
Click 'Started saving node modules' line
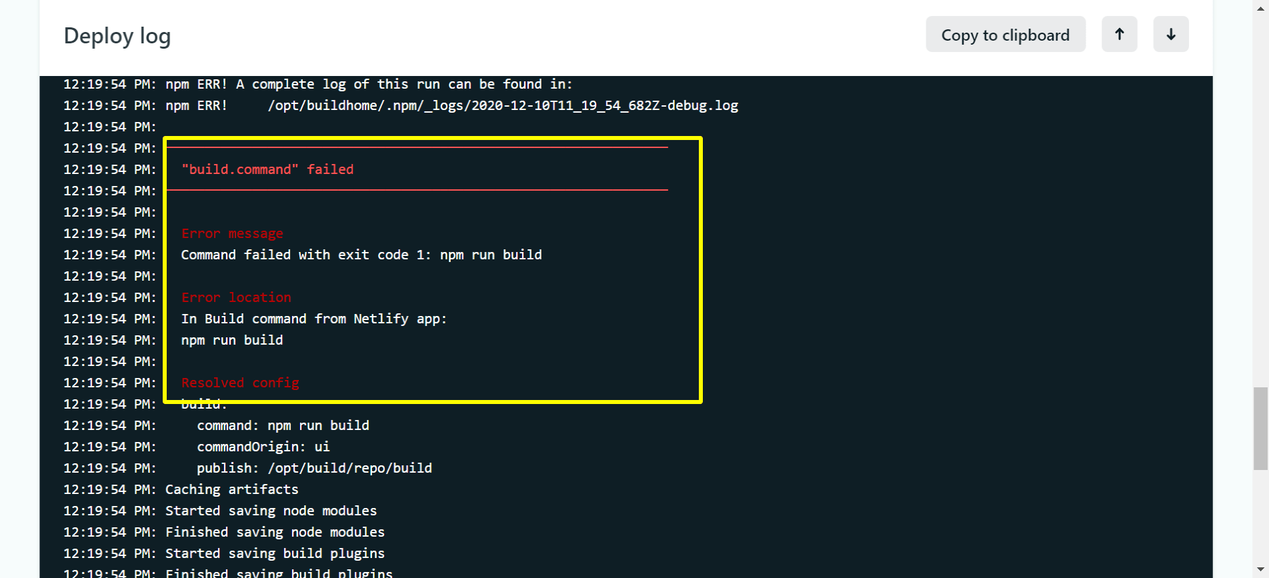coord(271,511)
